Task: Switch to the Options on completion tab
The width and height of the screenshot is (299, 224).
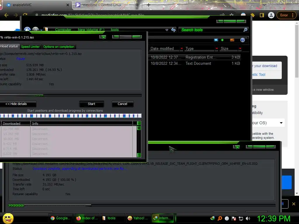Action: point(59,47)
